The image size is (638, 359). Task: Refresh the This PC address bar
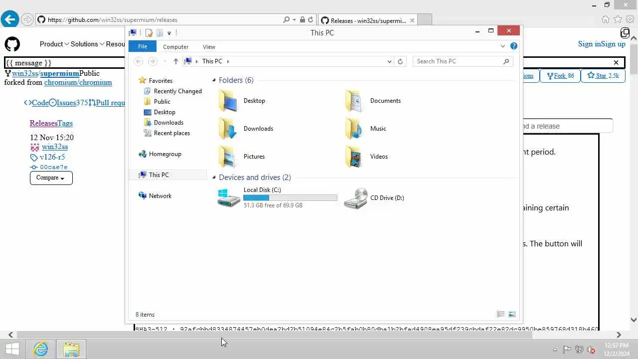400,61
